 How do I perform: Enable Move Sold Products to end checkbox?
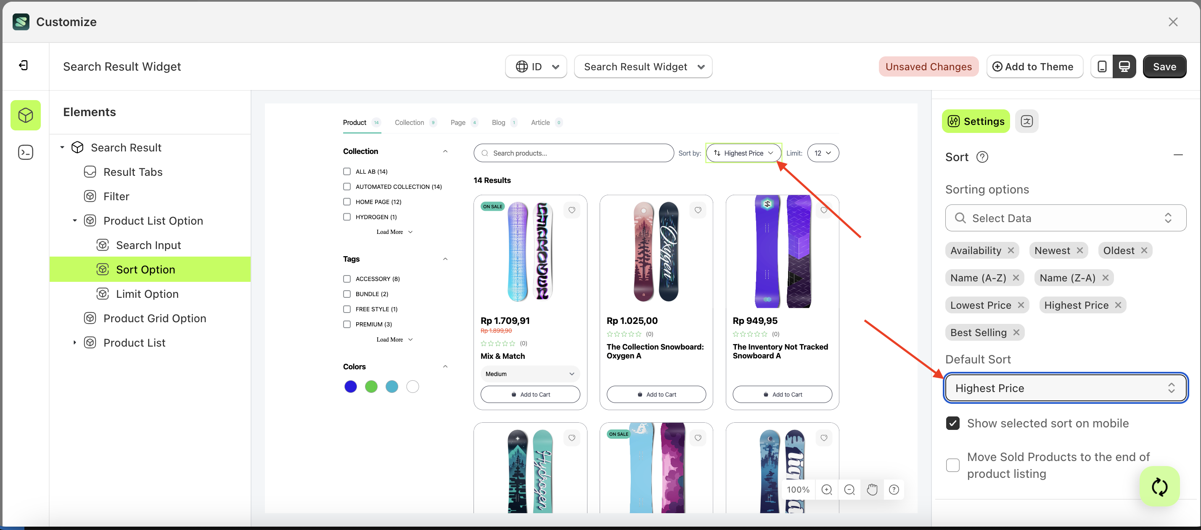(x=952, y=465)
